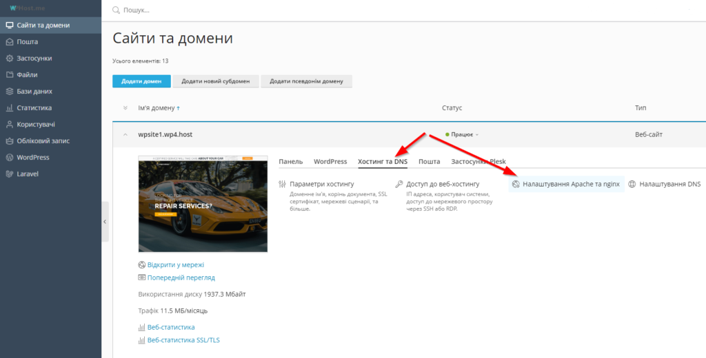The image size is (706, 358).
Task: Click the Усього елементів: 13 text
Action: pyautogui.click(x=141, y=61)
